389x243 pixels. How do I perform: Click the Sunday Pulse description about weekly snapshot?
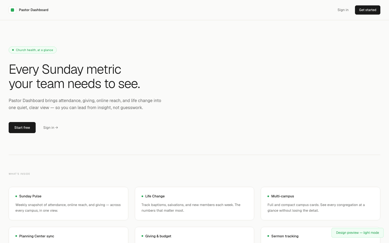click(68, 208)
